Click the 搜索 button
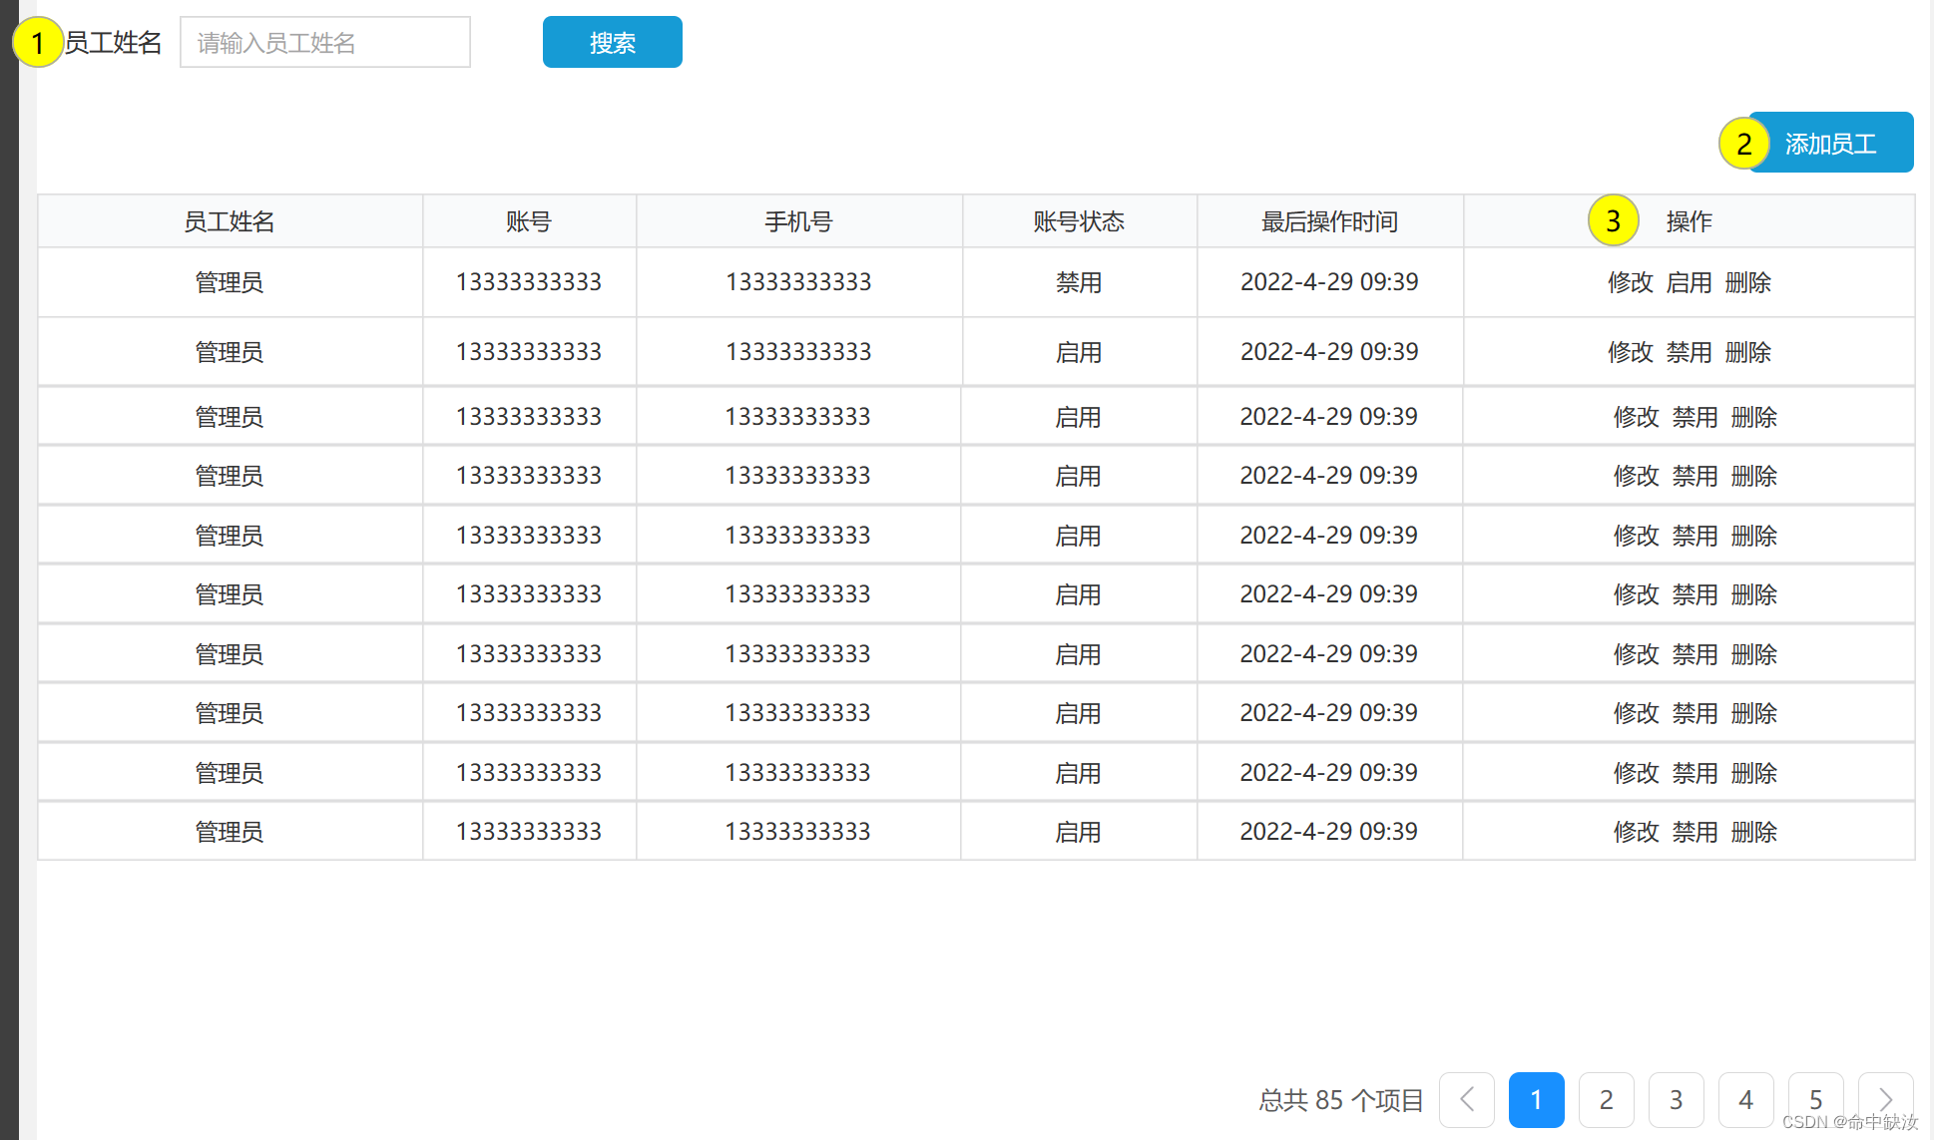Viewport: 1934px width, 1140px height. (x=612, y=42)
